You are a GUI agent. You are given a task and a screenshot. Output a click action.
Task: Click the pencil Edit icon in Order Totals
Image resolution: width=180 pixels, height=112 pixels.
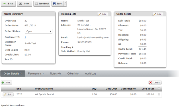(155, 14)
